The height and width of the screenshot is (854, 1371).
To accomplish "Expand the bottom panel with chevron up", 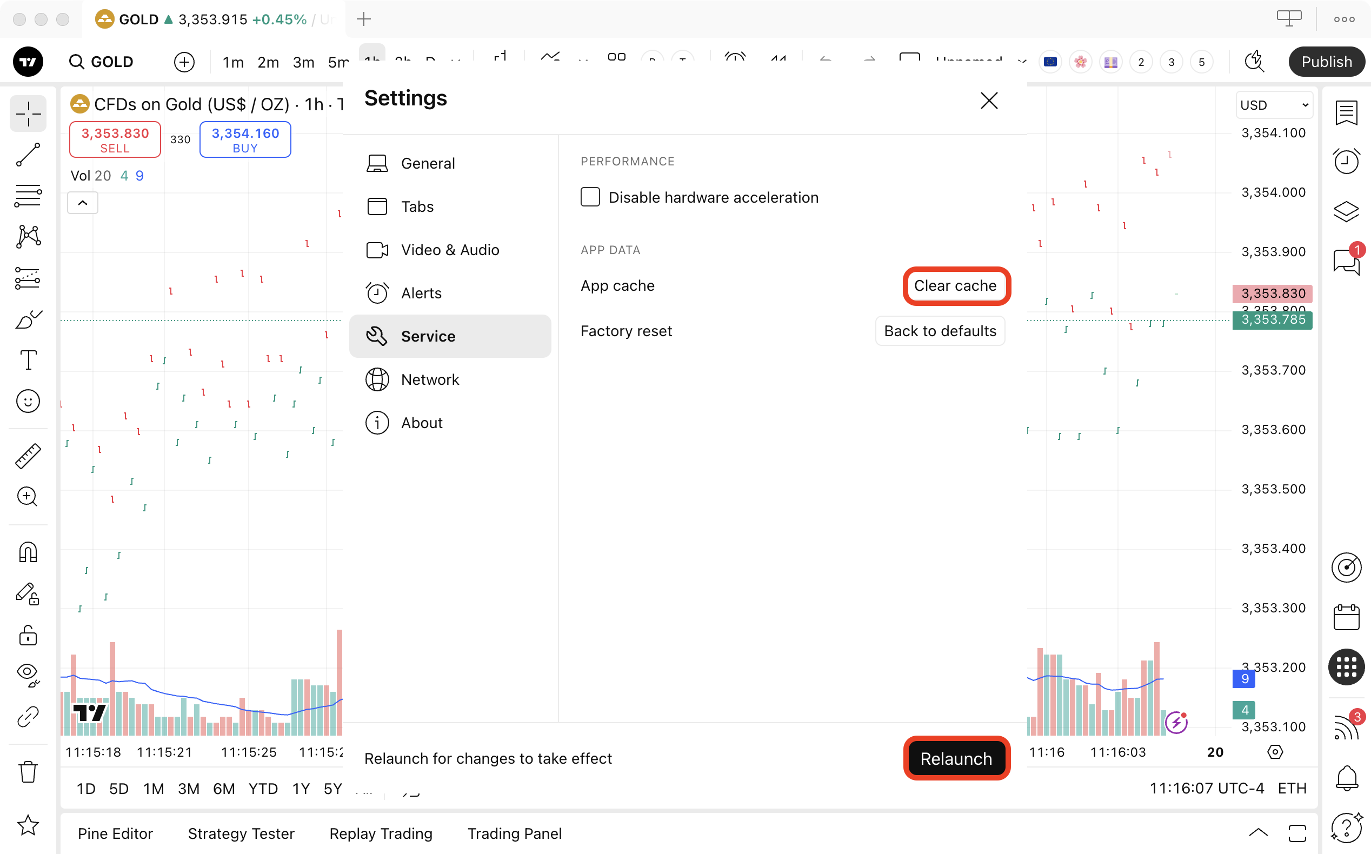I will click(1258, 832).
